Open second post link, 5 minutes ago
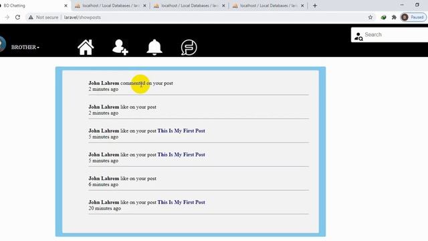Viewport: 428px width, 241px height. pyautogui.click(x=181, y=155)
